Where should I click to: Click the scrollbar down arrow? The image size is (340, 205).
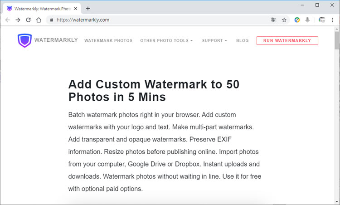coord(336,201)
